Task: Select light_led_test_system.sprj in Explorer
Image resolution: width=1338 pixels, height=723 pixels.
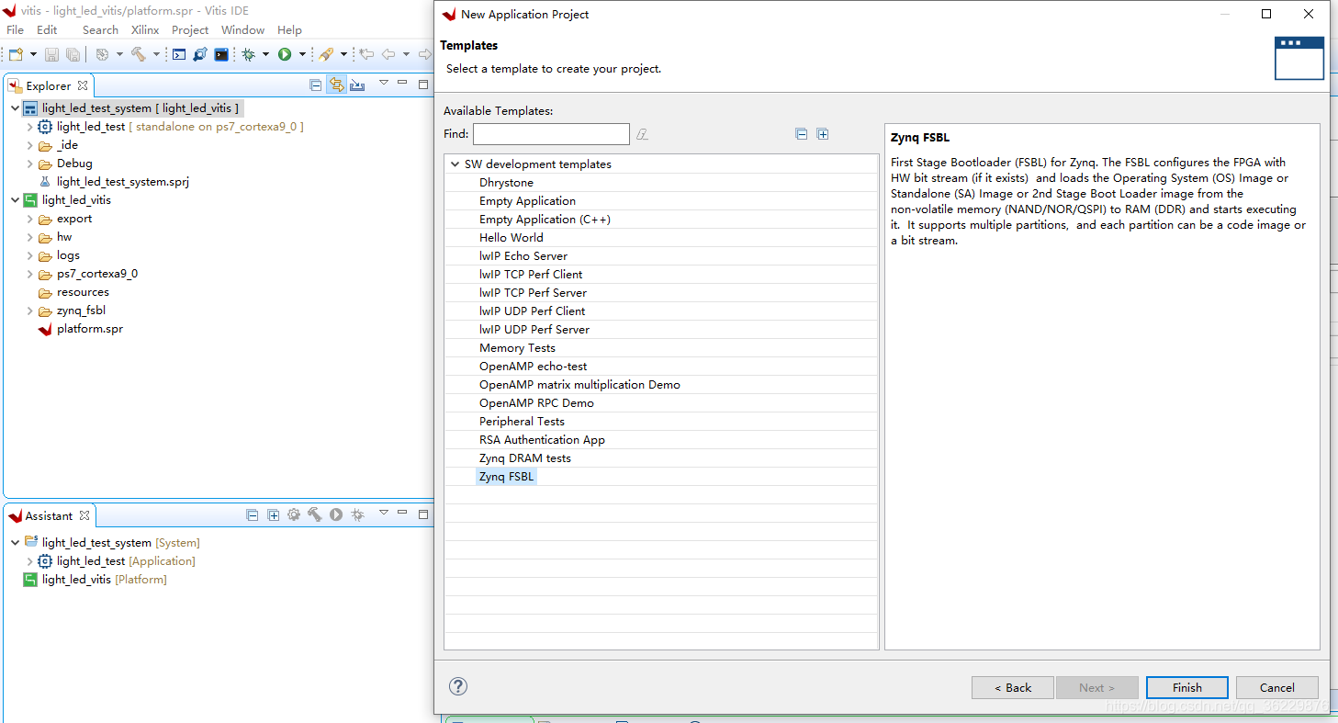Action: pos(123,182)
